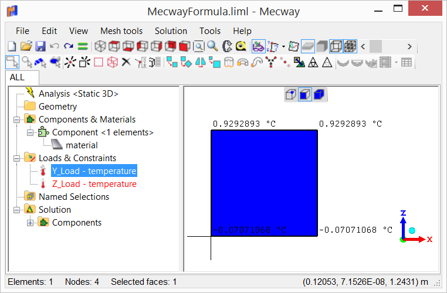Click the pink quick square icon
This screenshot has width=447, height=293.
[x=99, y=62]
